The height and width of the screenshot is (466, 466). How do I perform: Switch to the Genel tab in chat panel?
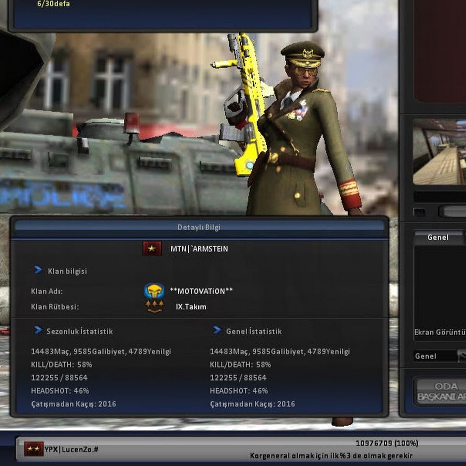(x=438, y=237)
